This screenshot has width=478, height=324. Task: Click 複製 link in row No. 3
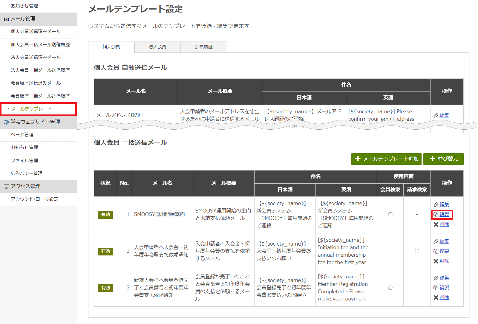click(444, 288)
